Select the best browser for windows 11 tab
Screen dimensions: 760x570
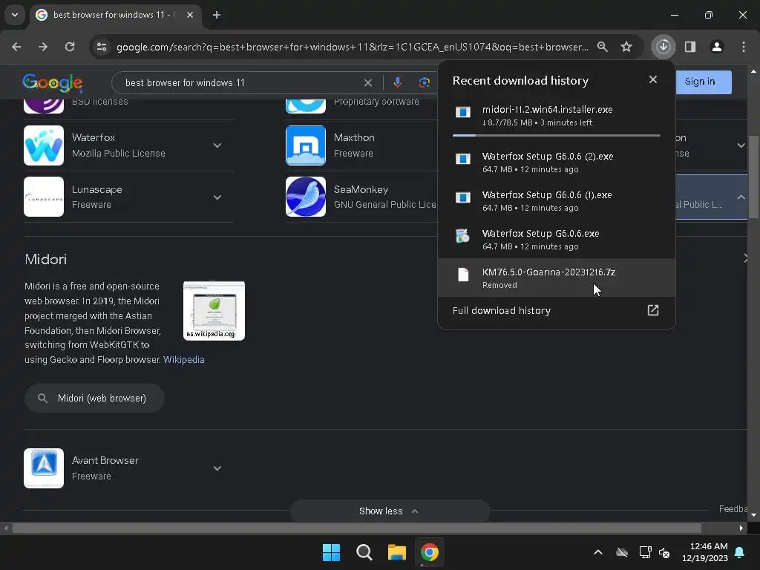coord(115,15)
